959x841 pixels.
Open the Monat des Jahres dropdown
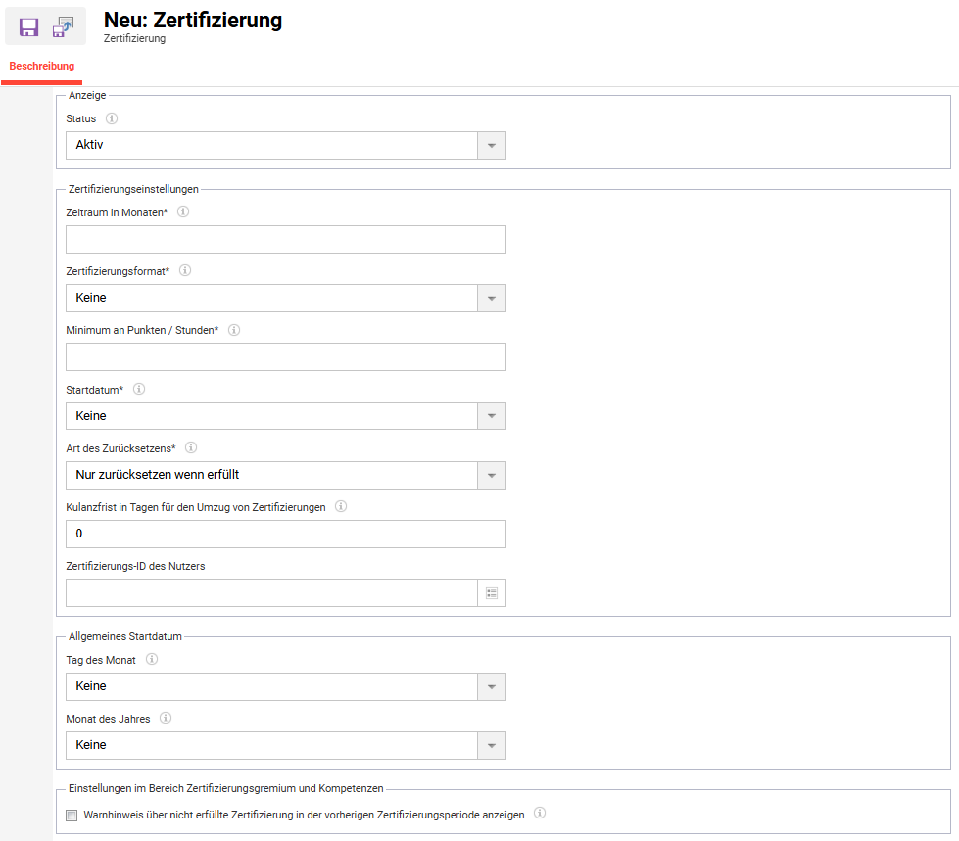286,746
